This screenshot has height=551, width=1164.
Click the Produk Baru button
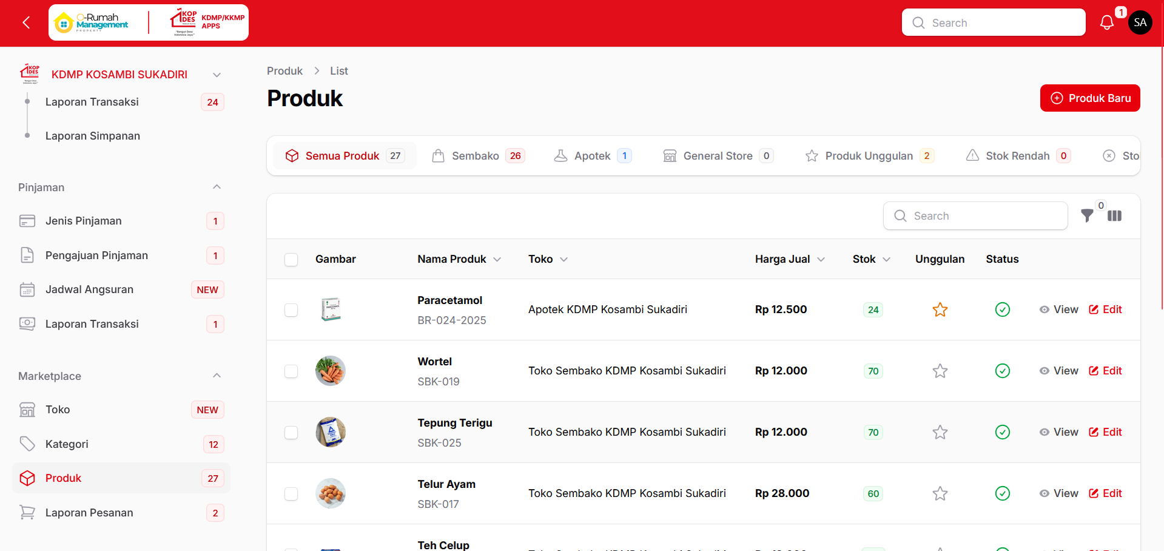[1089, 98]
